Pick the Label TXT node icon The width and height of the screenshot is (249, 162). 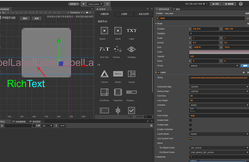(x=131, y=31)
